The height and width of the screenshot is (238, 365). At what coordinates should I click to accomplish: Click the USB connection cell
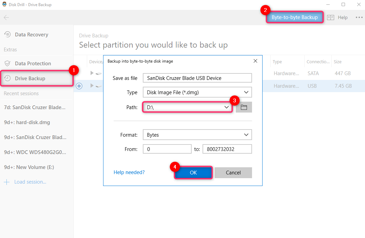tap(312, 86)
